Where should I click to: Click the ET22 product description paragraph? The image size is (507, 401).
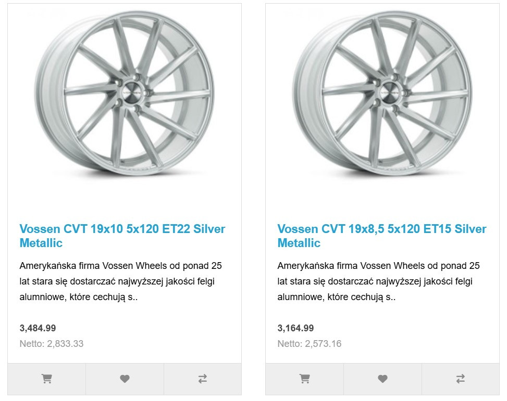coord(120,281)
